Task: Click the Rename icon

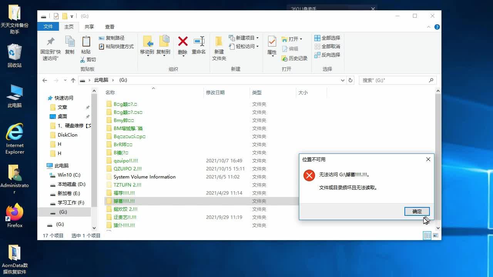Action: 199,42
